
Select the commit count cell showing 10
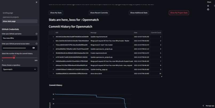point(156,74)
